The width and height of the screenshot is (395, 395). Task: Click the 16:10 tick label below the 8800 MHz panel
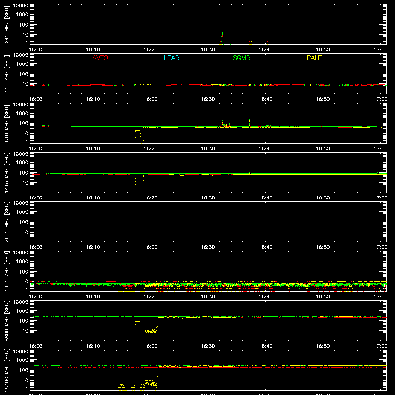(93, 346)
